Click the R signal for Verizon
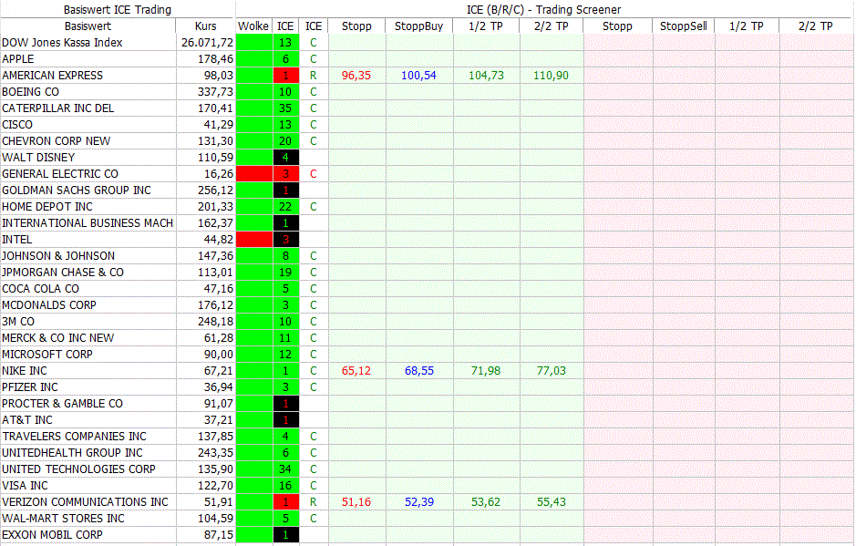Viewport: 856px width, 546px height. coord(314,501)
